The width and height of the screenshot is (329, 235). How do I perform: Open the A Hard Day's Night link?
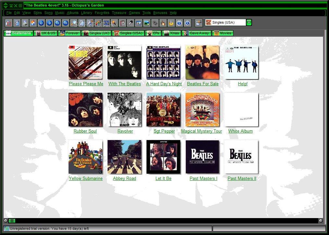pyautogui.click(x=164, y=84)
